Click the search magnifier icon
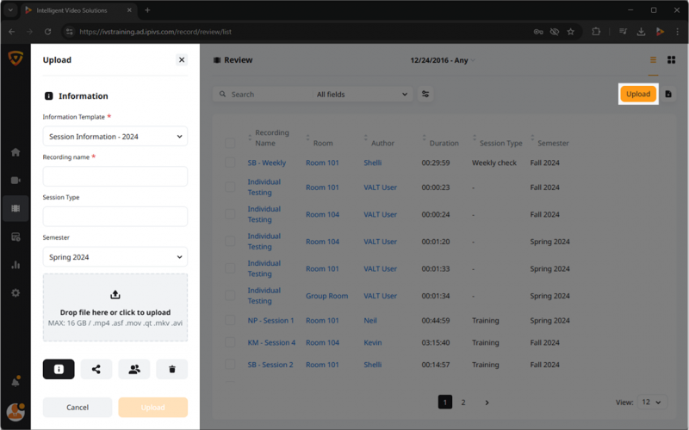 [223, 94]
